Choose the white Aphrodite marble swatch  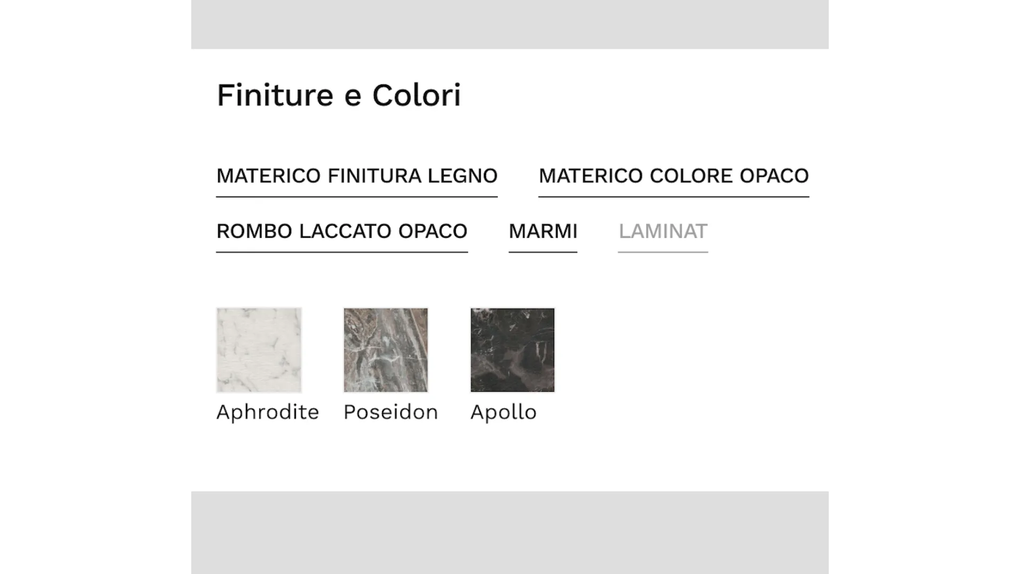(x=259, y=350)
